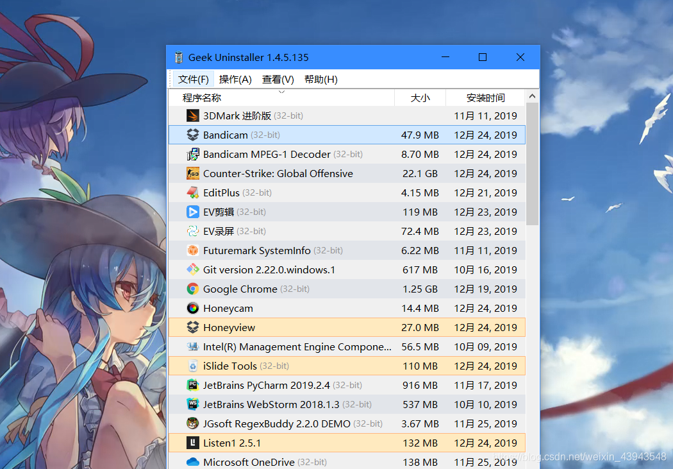Viewport: 673px width, 469px height.
Task: Sort by 大小 column header
Action: [420, 98]
